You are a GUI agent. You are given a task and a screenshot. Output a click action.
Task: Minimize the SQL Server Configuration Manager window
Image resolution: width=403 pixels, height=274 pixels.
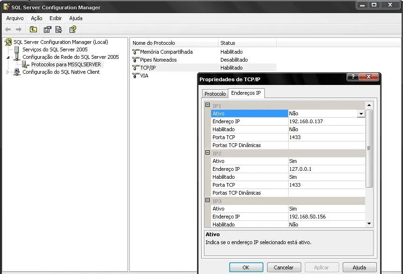pyautogui.click(x=362, y=5)
